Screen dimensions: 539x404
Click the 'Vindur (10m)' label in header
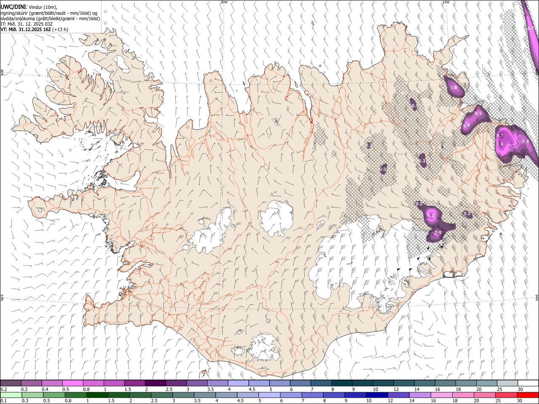click(x=42, y=7)
